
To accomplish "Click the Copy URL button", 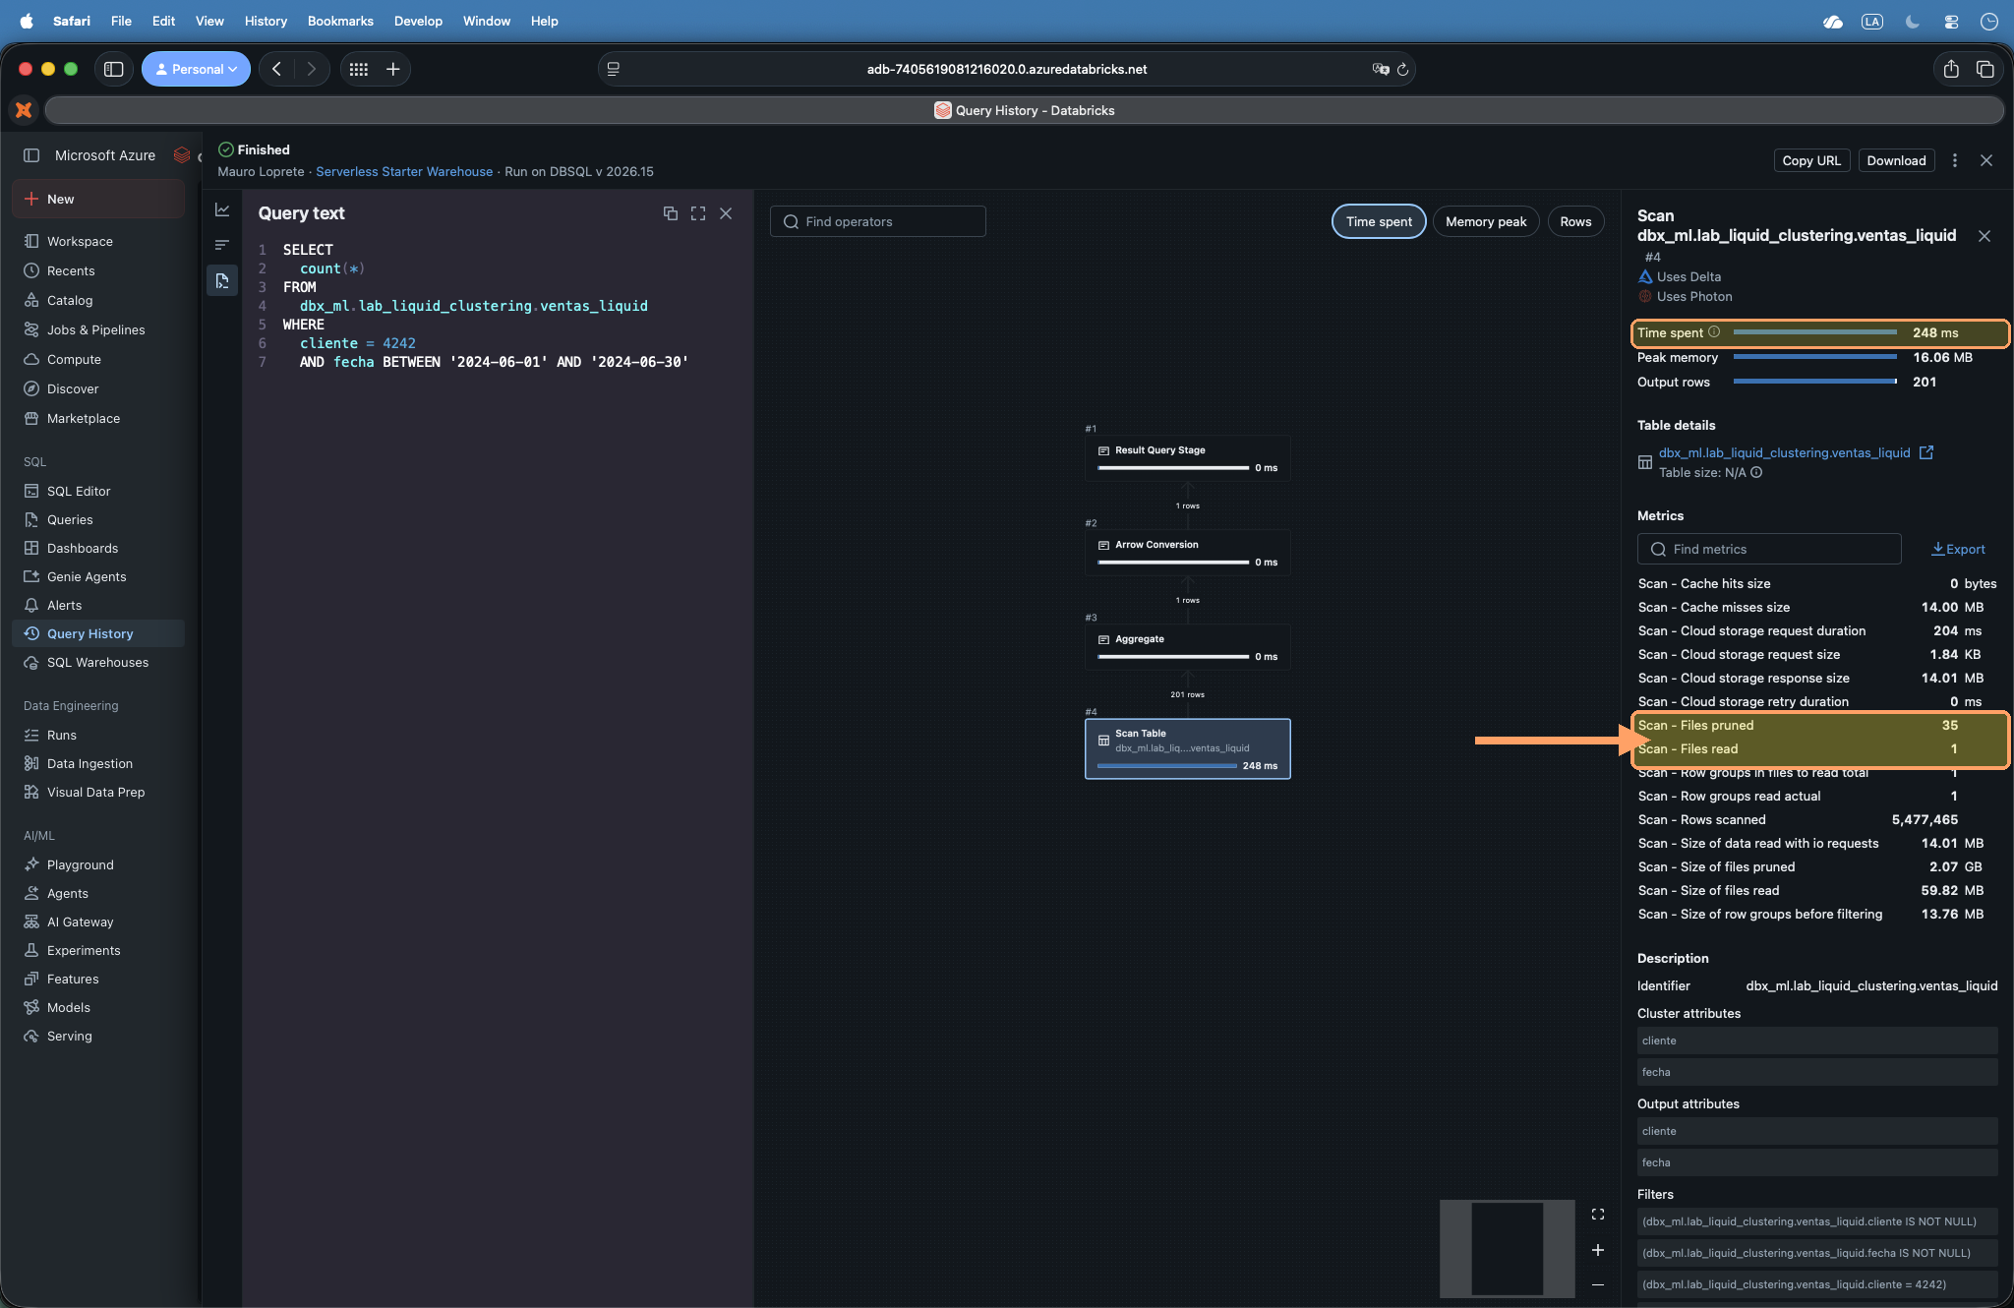I will coord(1811,160).
